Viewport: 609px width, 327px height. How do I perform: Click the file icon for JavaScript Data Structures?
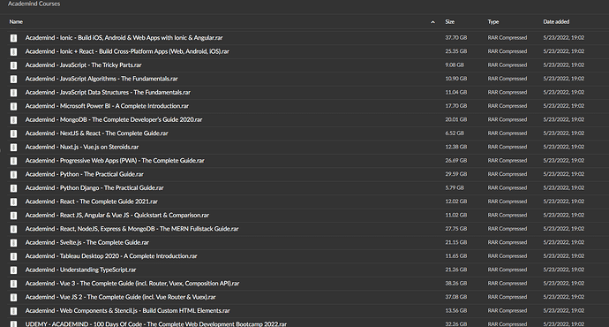coord(13,93)
